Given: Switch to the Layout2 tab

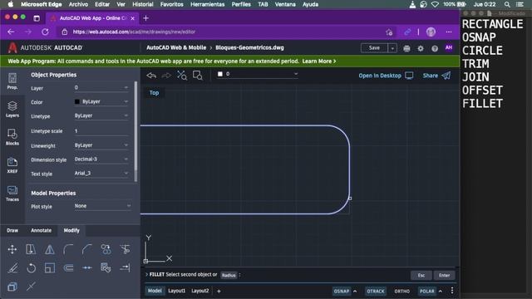Looking at the screenshot, I should pyautogui.click(x=199, y=291).
